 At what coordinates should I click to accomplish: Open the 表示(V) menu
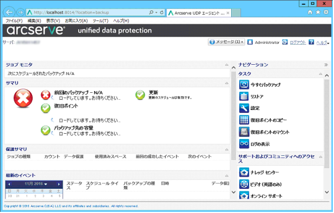click(x=53, y=20)
